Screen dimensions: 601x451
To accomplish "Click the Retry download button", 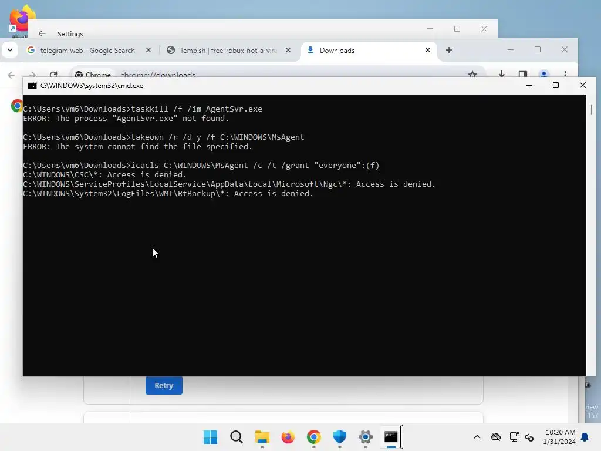I will tap(164, 385).
